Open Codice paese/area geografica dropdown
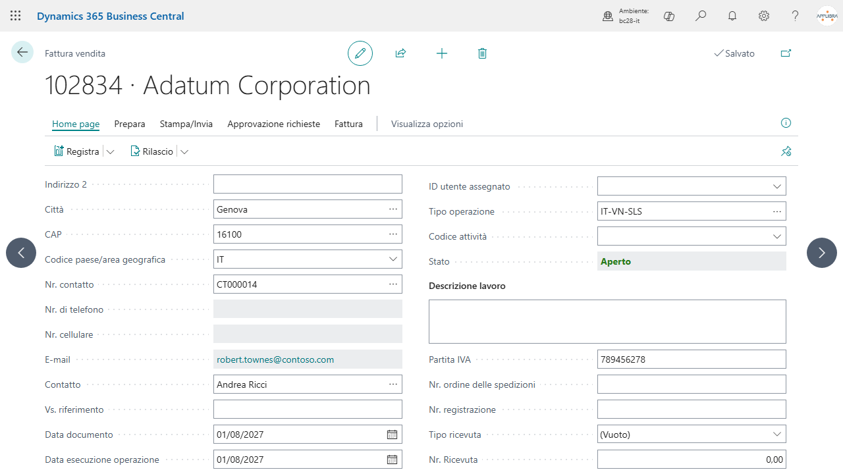This screenshot has width=843, height=474. [x=393, y=259]
